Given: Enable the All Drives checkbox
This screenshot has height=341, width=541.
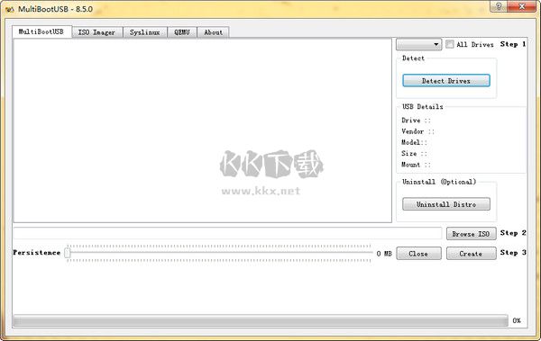Looking at the screenshot, I should point(450,44).
